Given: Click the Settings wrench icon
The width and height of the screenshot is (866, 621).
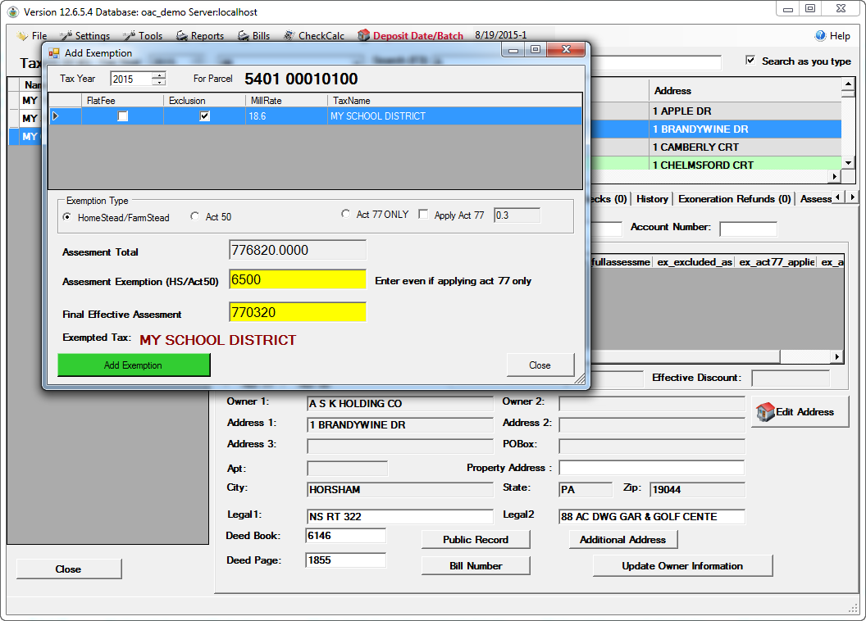Looking at the screenshot, I should (x=66, y=36).
